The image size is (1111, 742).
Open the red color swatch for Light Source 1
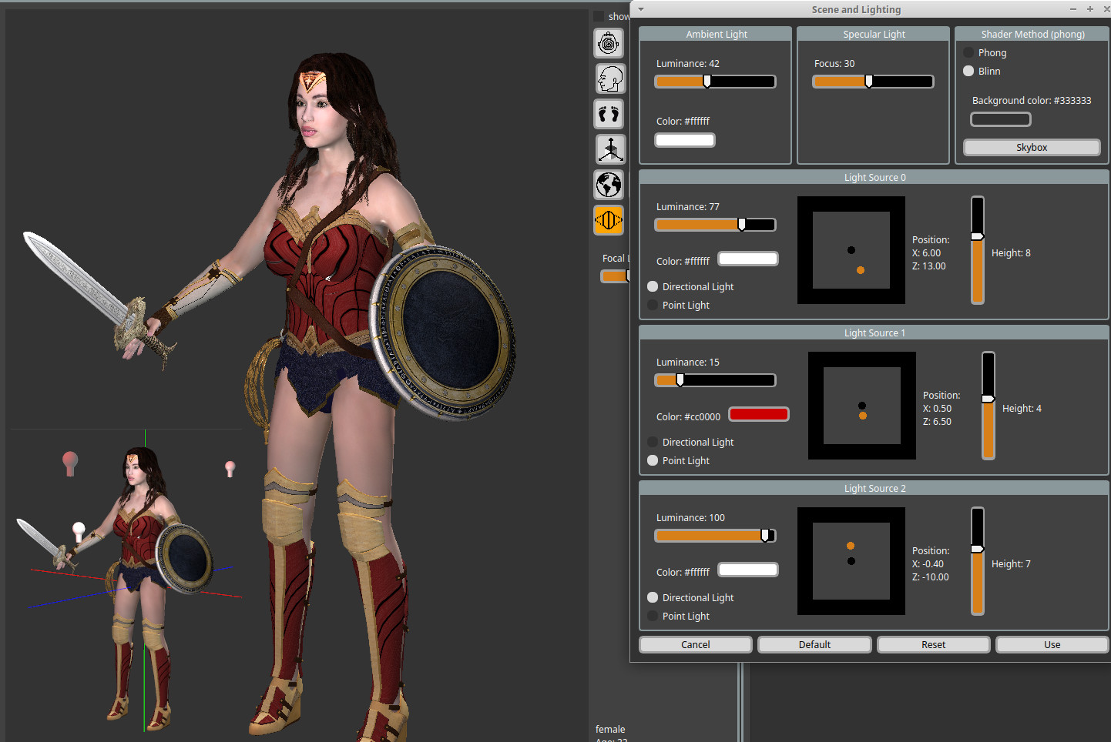coord(758,414)
